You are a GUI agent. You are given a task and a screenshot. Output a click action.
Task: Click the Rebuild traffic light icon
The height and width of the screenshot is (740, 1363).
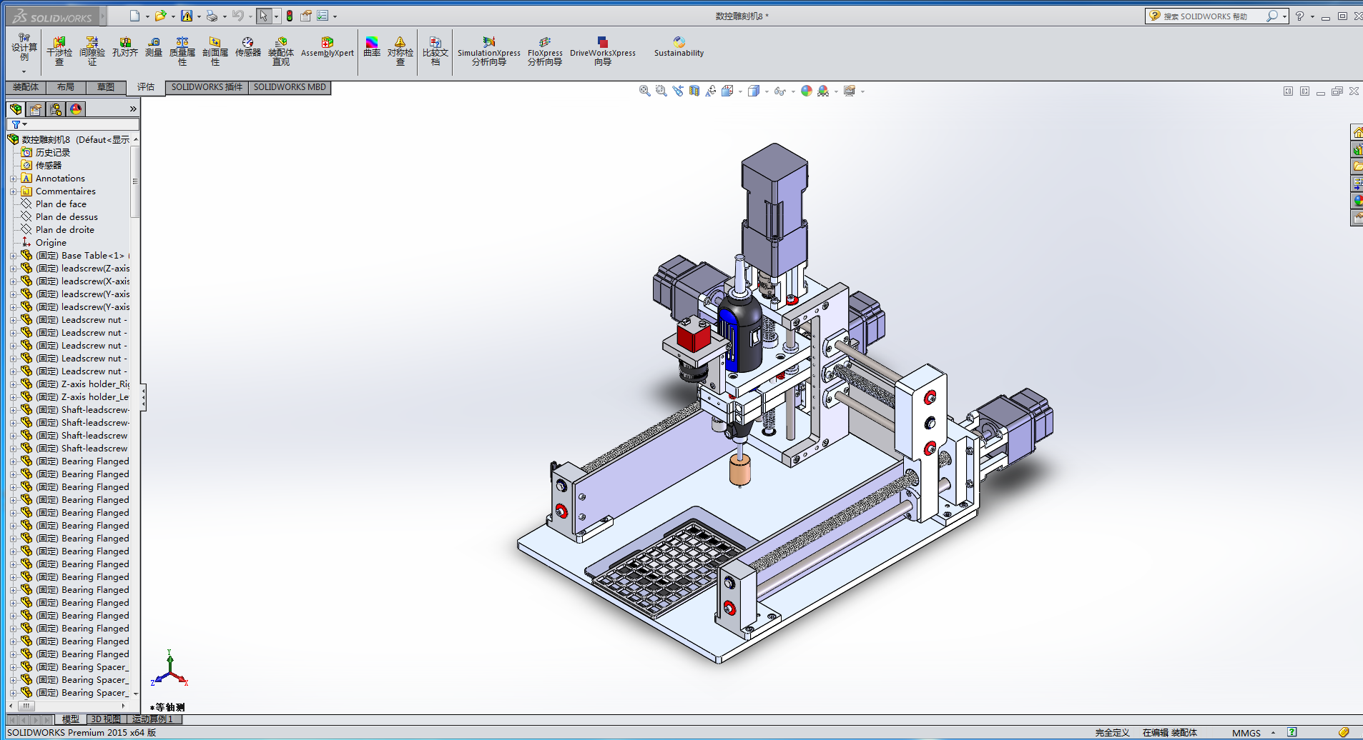(x=290, y=16)
